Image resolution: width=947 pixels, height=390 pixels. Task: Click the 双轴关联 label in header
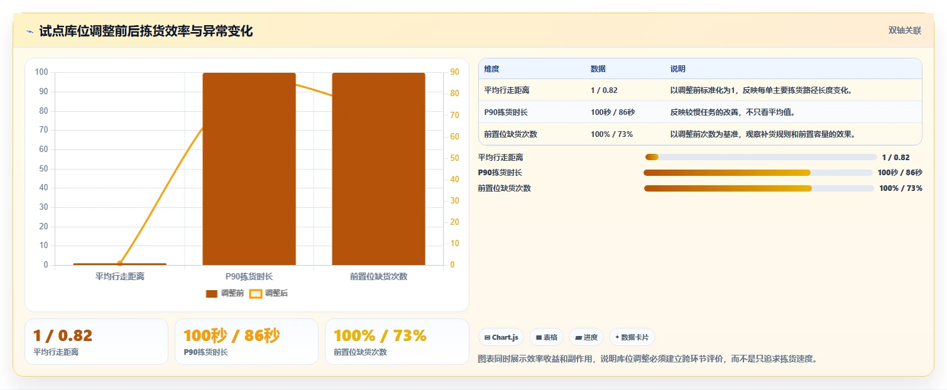pos(904,31)
